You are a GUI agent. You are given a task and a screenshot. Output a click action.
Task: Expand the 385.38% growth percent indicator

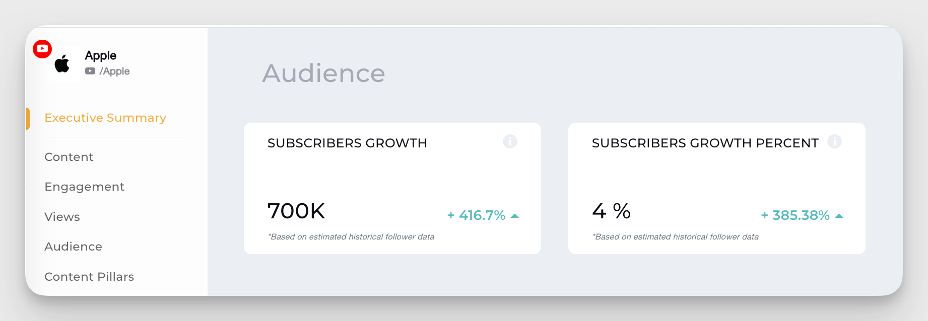[x=839, y=215]
